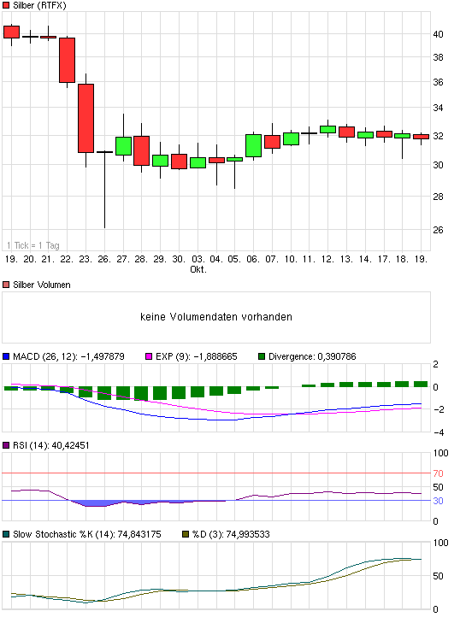Click the olive %D (3) legend swatch

pos(186,534)
